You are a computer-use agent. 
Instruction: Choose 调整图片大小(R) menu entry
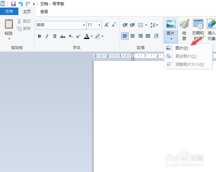click(188, 64)
